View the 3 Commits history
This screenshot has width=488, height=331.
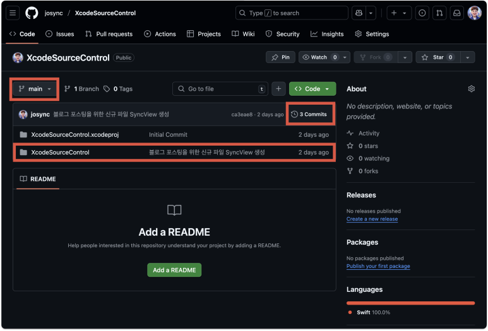tap(309, 114)
